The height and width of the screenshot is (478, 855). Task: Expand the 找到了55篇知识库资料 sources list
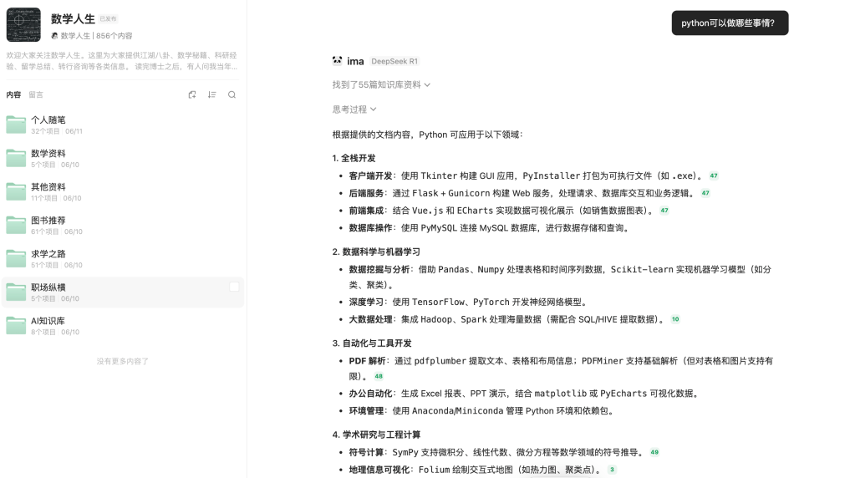pos(381,85)
